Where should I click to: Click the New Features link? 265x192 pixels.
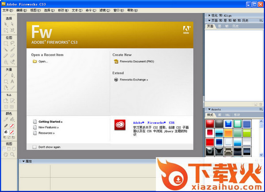tap(49, 127)
